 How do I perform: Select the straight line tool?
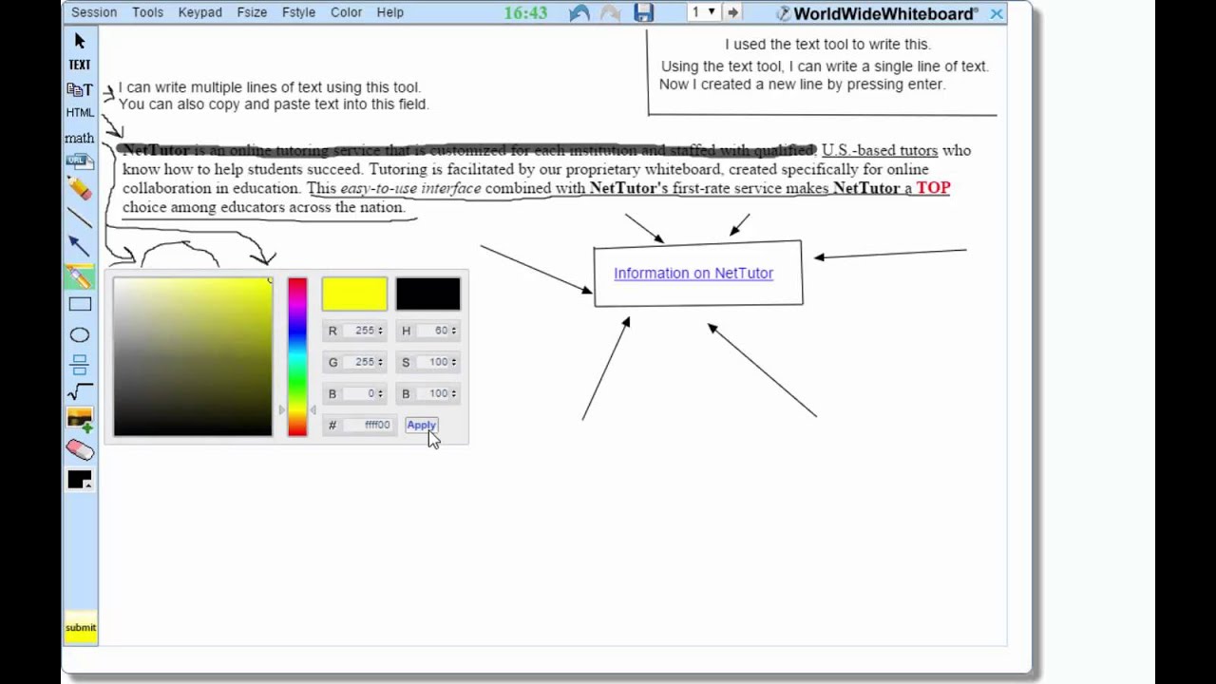80,218
